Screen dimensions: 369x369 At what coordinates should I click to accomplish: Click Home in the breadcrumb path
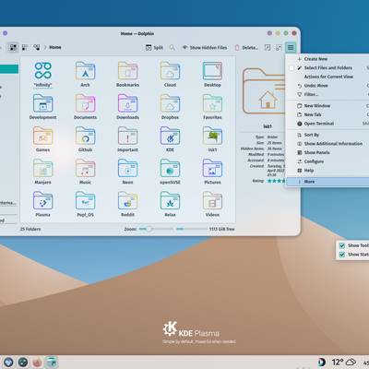click(55, 47)
